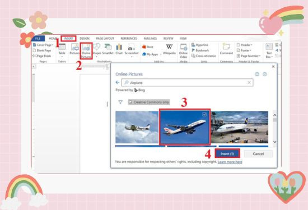Open the DESIGN ribbon tab
The width and height of the screenshot is (308, 210).
point(85,39)
